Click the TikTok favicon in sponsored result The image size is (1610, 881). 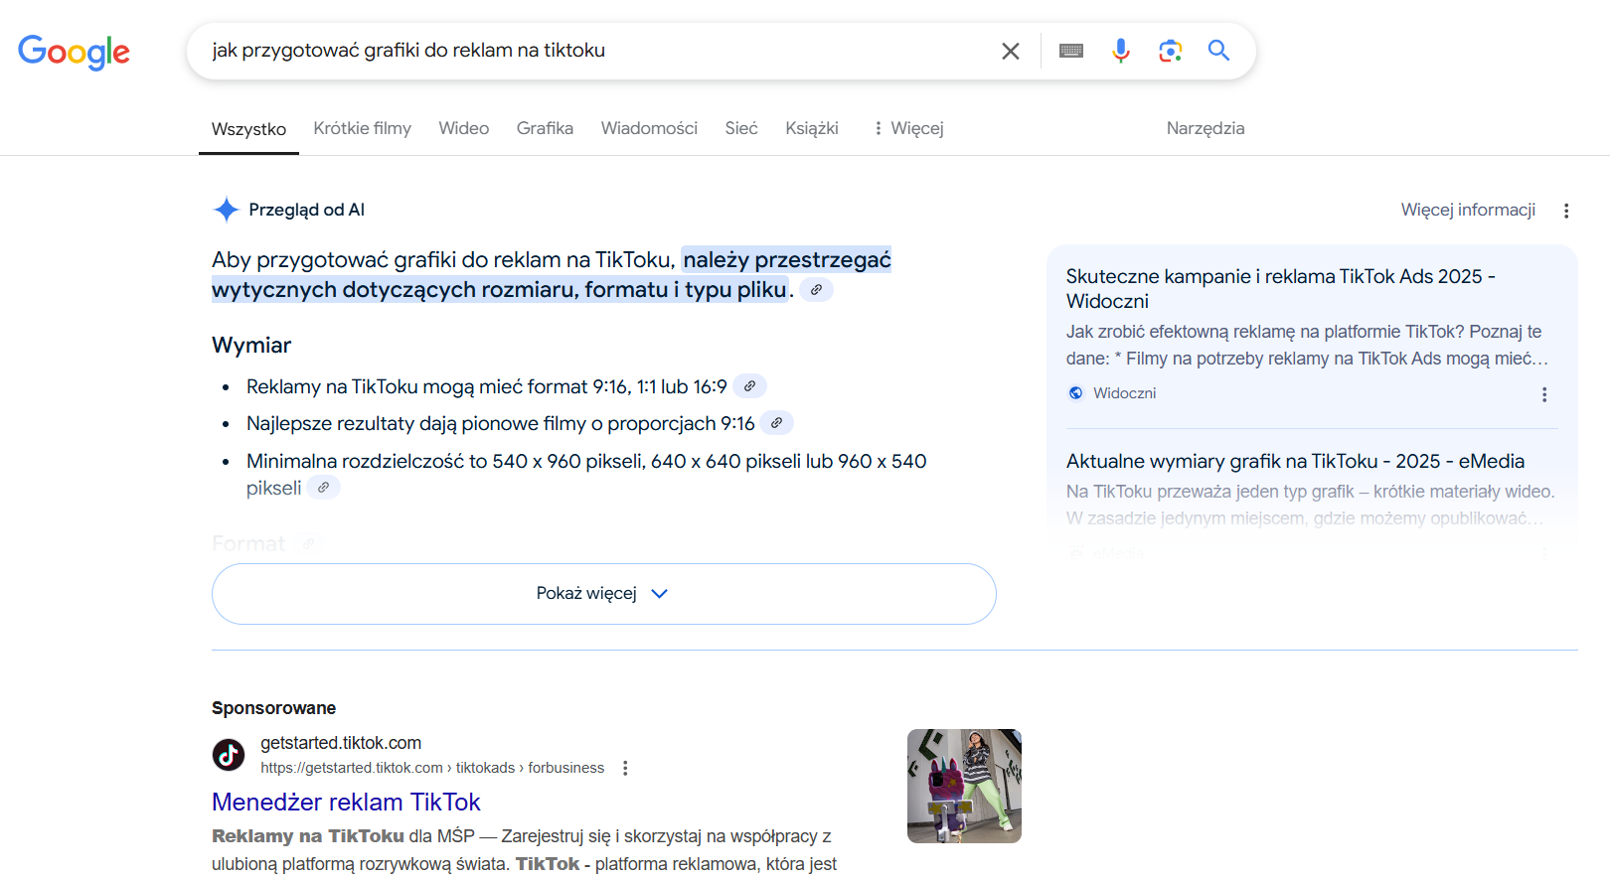(229, 755)
